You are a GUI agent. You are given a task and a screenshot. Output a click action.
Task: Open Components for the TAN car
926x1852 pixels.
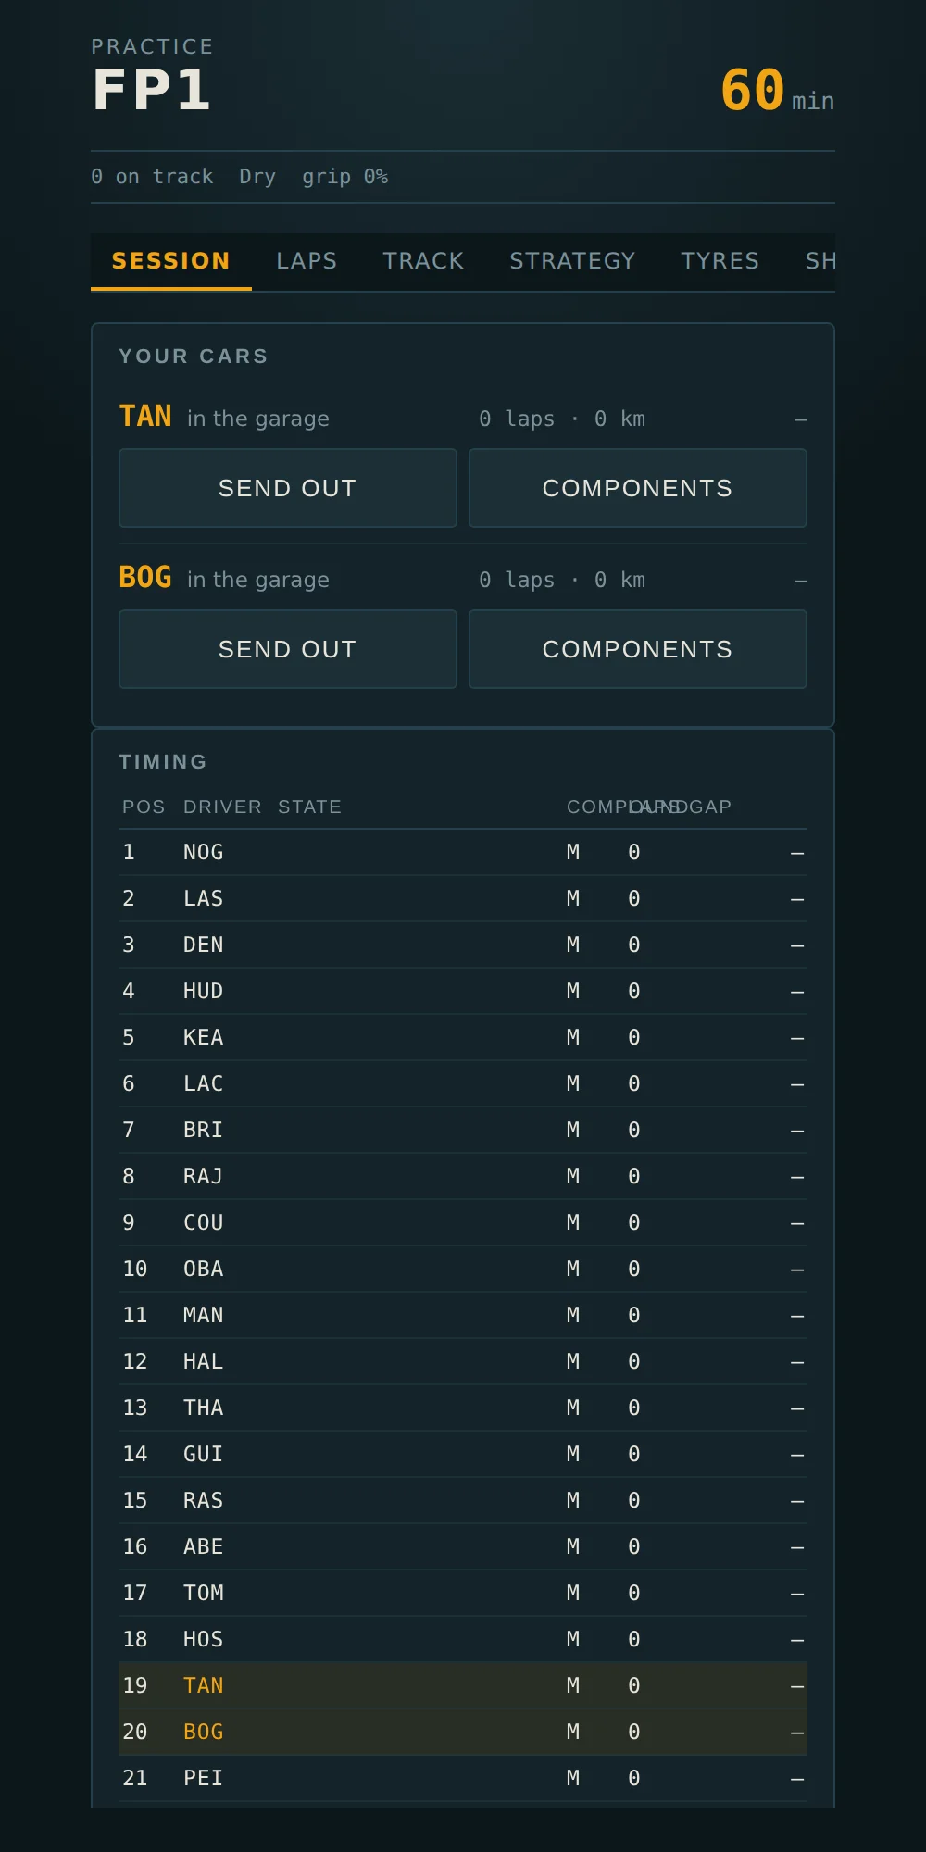coord(638,488)
